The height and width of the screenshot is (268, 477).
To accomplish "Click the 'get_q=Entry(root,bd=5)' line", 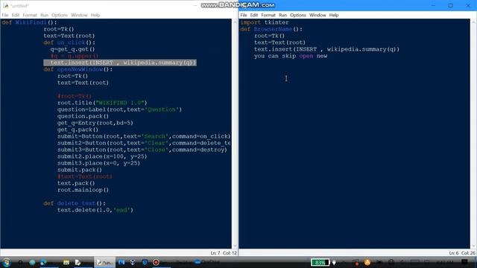I will (95, 123).
